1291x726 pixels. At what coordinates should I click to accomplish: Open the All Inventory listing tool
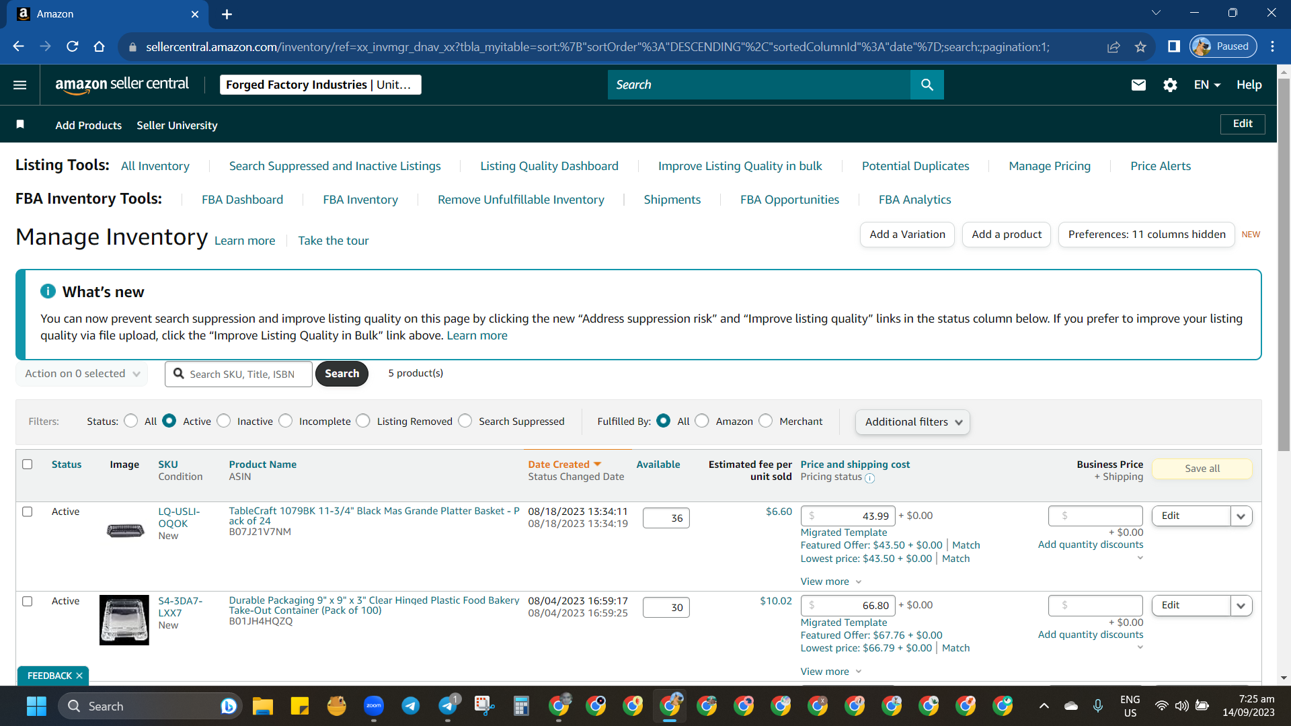(155, 166)
